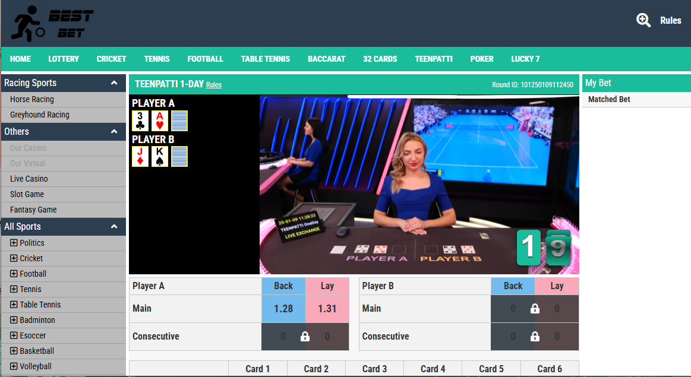Click Player A's ace of hearts card
Screen dimensions: 691x377
coord(159,121)
